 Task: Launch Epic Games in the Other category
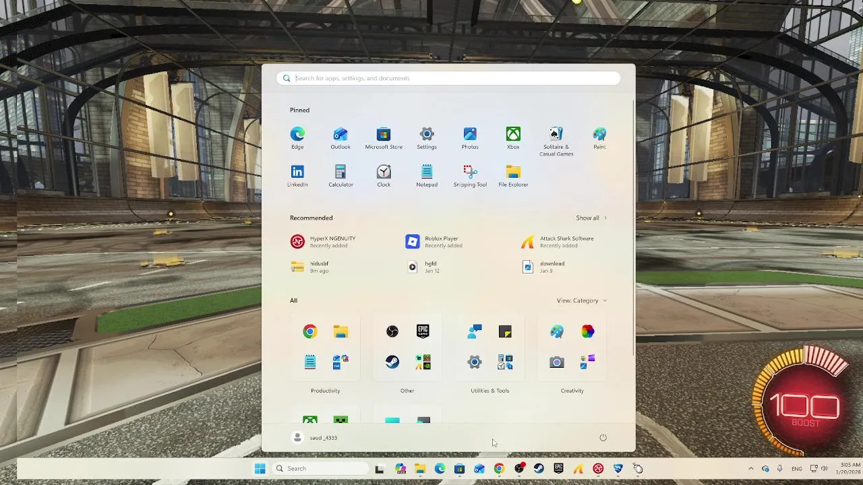(x=423, y=331)
